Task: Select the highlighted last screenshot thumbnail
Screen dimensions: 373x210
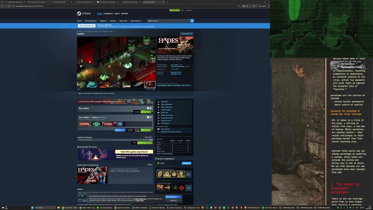Action: 150,85
